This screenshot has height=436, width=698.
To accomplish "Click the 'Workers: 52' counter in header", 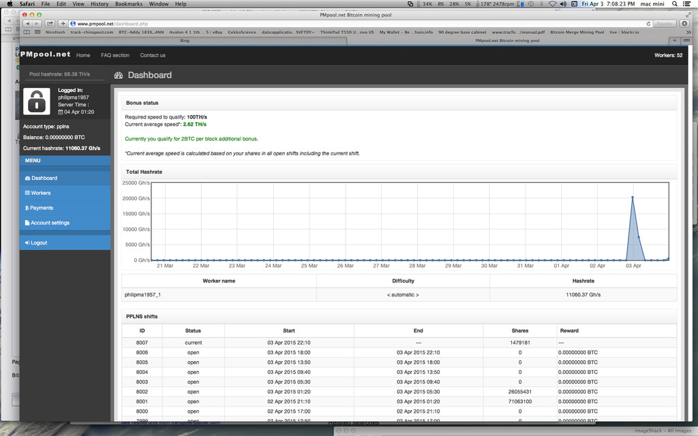I will click(x=668, y=55).
